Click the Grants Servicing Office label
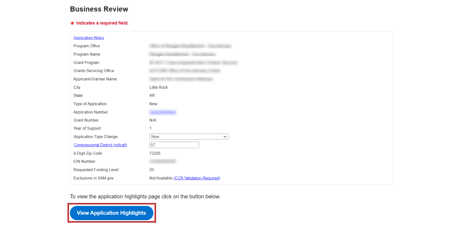This screenshot has height=228, width=462. click(x=94, y=71)
